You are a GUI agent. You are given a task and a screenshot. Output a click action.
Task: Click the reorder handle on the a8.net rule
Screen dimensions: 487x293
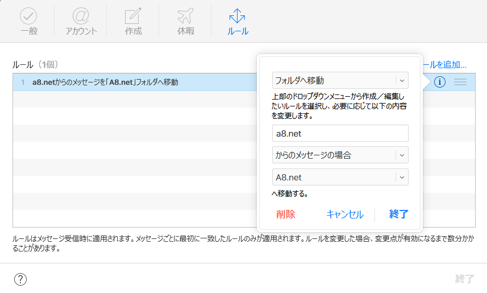[460, 82]
